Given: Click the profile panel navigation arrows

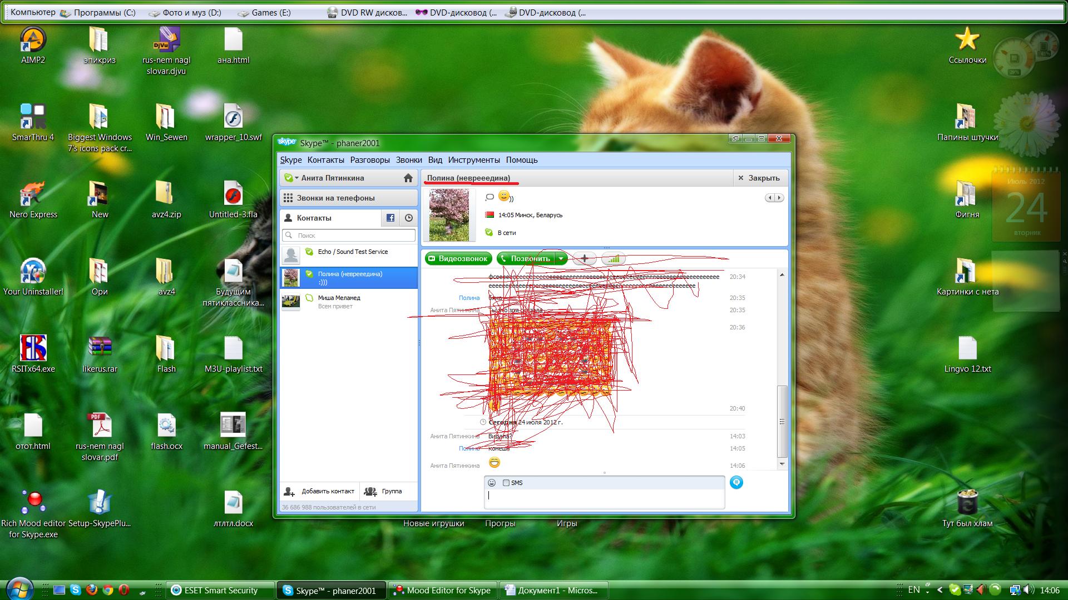Looking at the screenshot, I should (x=774, y=198).
